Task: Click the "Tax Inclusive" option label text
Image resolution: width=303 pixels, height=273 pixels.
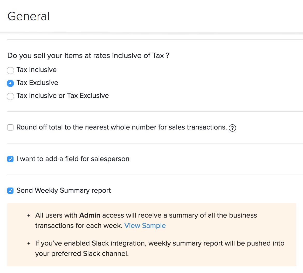Action: click(x=37, y=70)
